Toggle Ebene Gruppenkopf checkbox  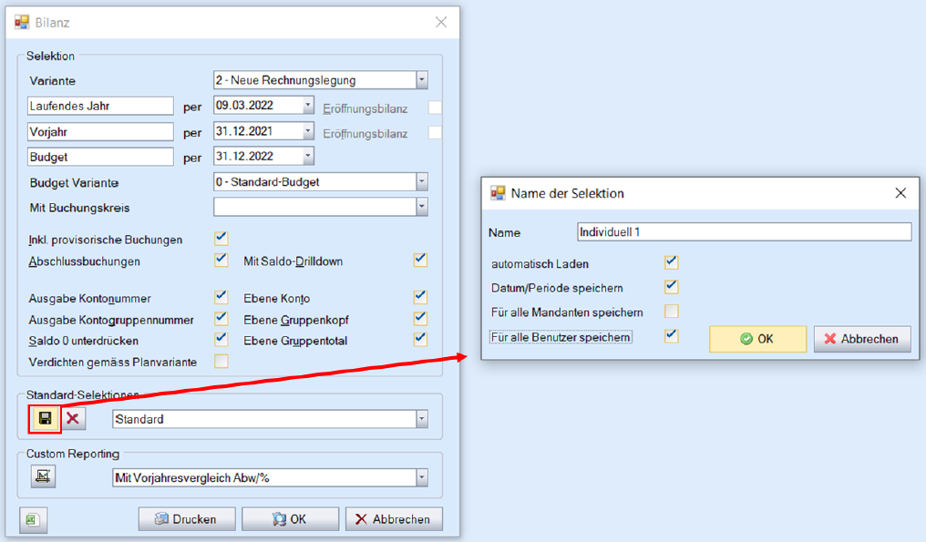pos(420,318)
